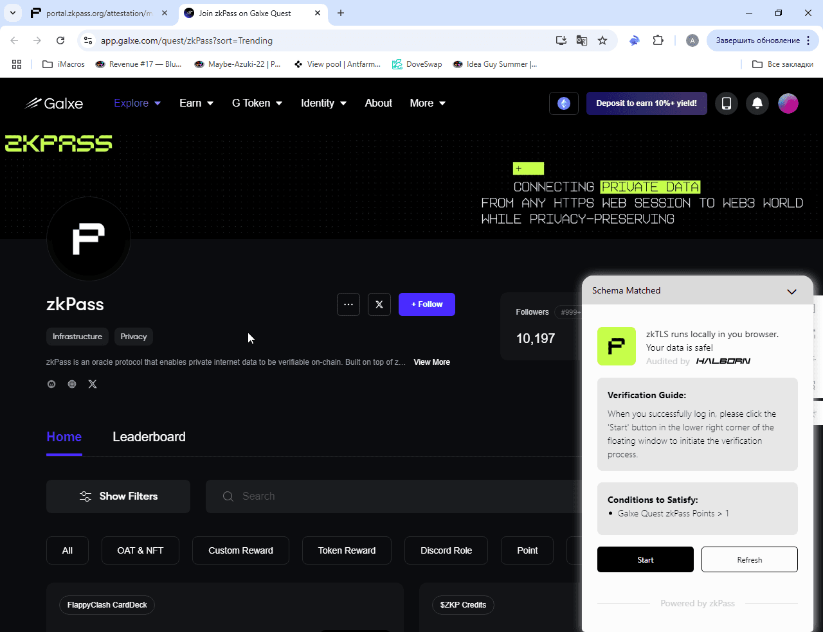Click the website globe icon under description
This screenshot has height=632, width=823.
pyautogui.click(x=72, y=384)
